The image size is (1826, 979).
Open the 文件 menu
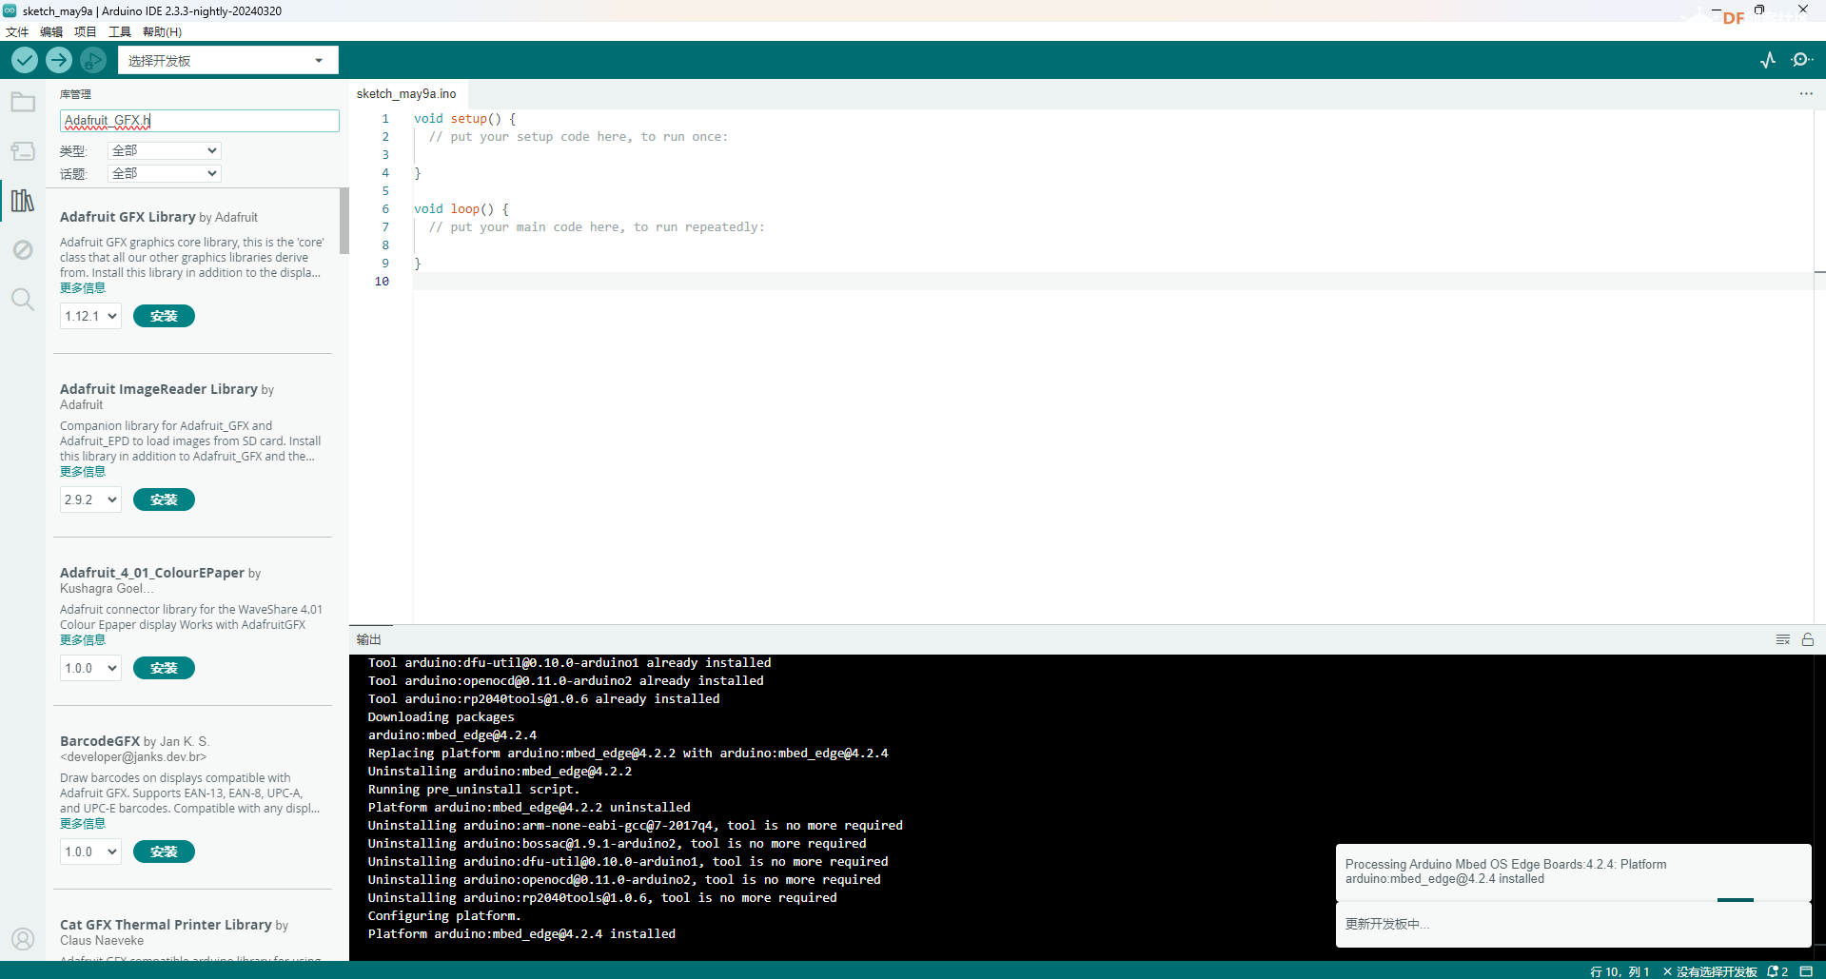pos(17,31)
